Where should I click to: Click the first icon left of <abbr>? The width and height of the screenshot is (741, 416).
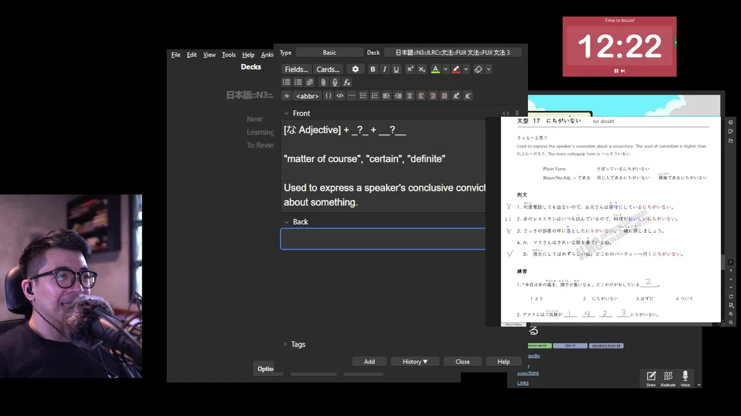[x=287, y=96]
